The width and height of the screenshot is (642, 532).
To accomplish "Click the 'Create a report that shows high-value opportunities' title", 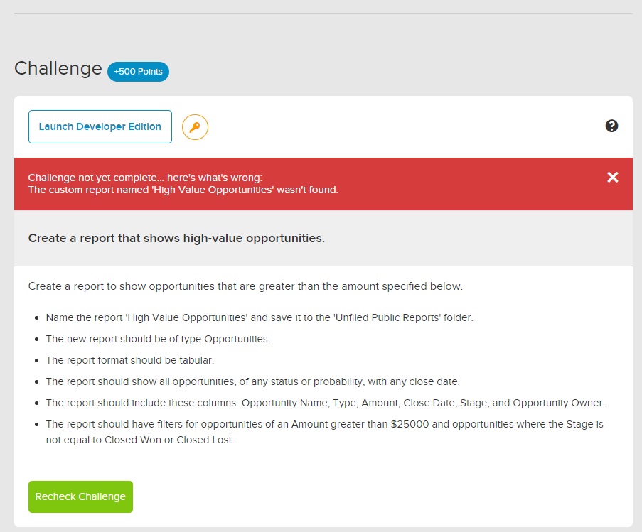I will coord(176,238).
